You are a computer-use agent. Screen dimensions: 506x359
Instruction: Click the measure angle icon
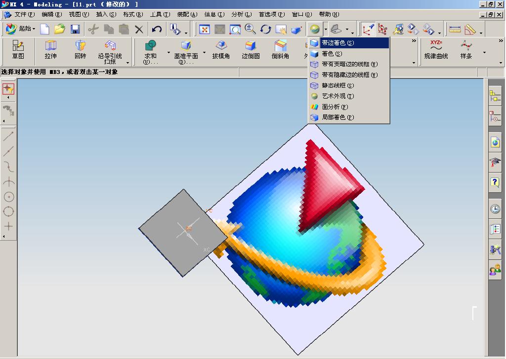[x=470, y=29]
